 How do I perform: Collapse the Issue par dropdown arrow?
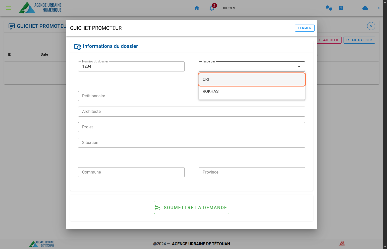pyautogui.click(x=299, y=66)
